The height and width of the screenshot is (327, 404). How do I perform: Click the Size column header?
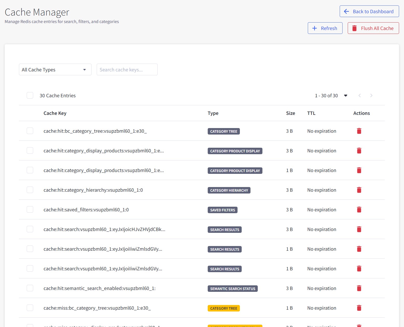[290, 113]
